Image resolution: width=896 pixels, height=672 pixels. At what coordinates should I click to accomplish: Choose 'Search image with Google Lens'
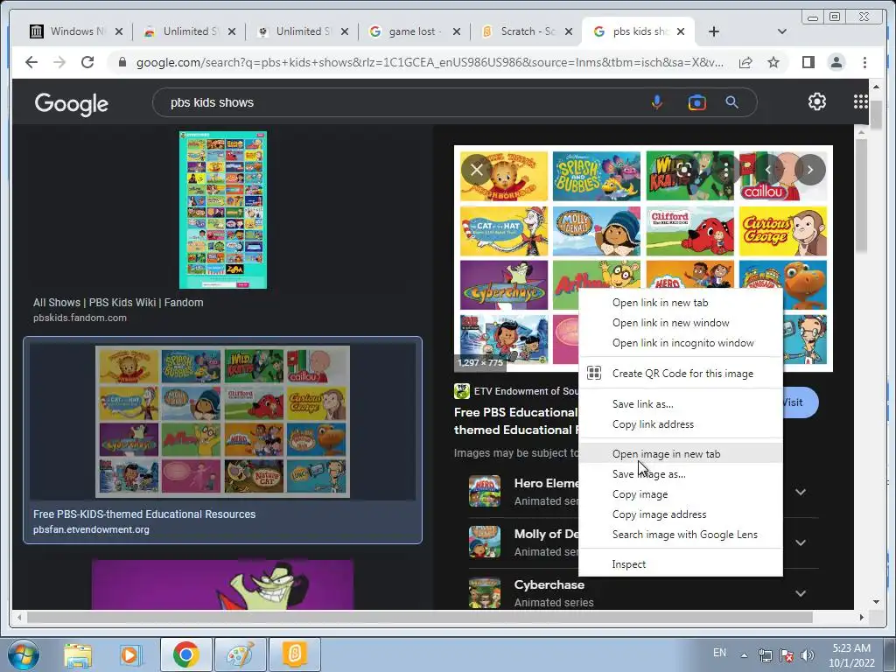tap(680, 535)
